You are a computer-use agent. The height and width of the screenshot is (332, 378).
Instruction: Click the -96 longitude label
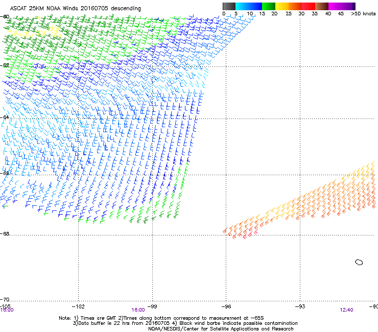point(226,306)
